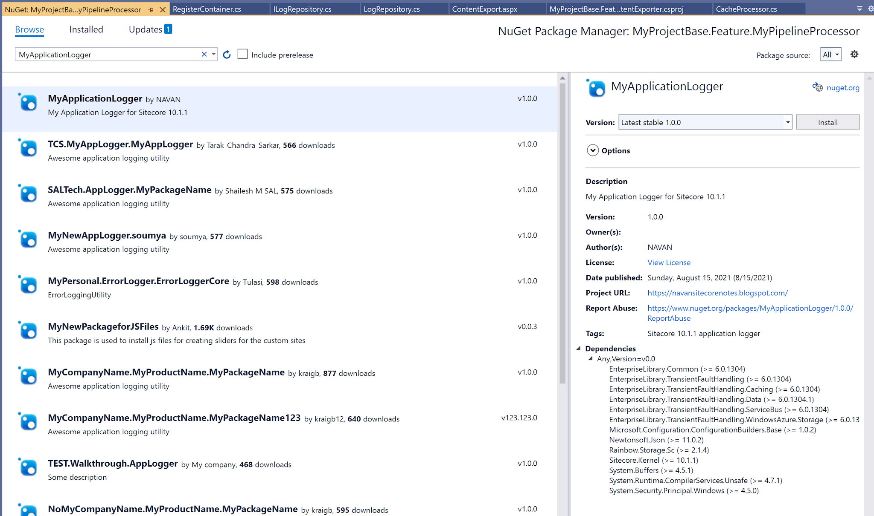
Task: Switch to the Browse tab
Action: pos(29,29)
